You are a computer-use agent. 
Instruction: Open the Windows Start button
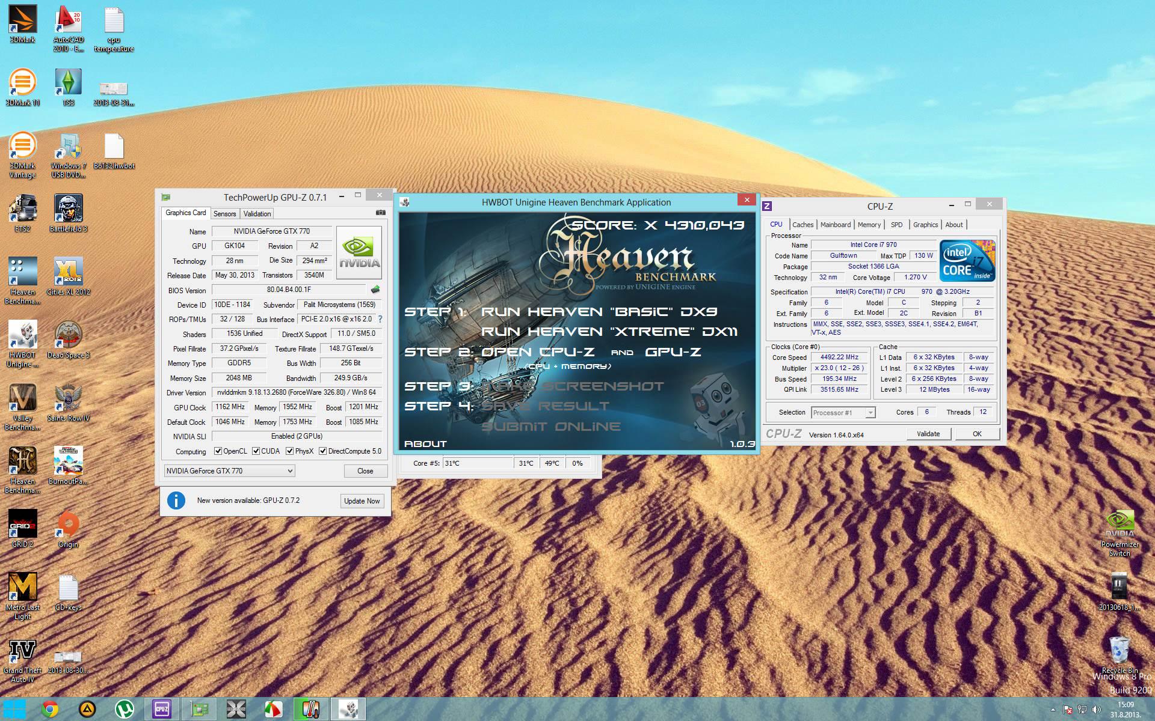(14, 709)
